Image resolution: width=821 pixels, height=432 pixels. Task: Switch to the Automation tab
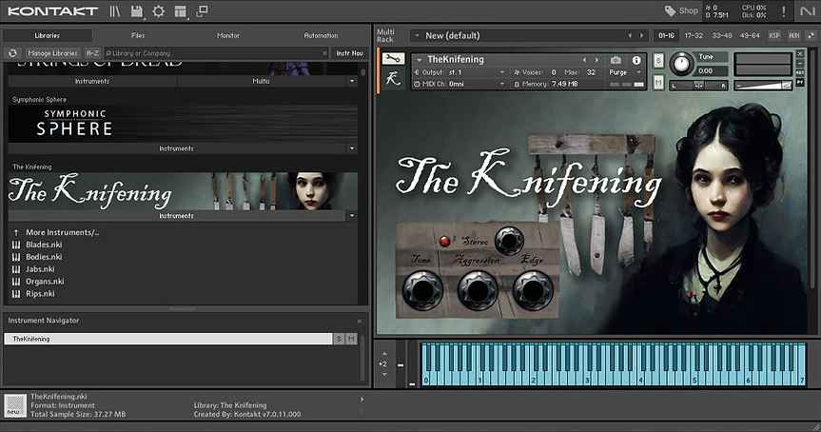[321, 35]
